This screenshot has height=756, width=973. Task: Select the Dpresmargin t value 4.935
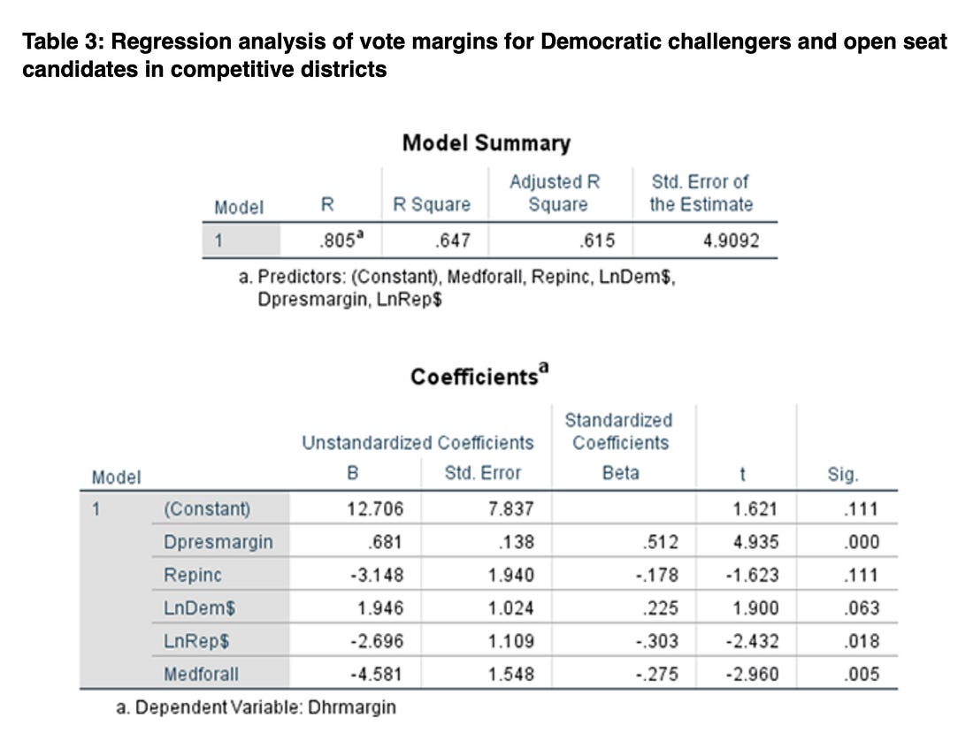[755, 542]
